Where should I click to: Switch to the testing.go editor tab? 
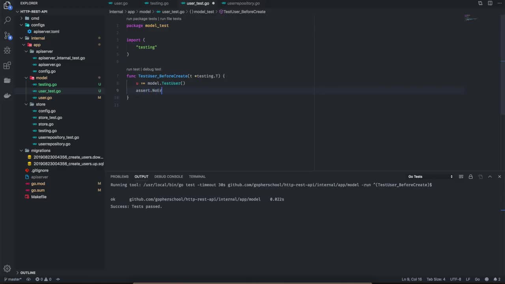pyautogui.click(x=159, y=3)
